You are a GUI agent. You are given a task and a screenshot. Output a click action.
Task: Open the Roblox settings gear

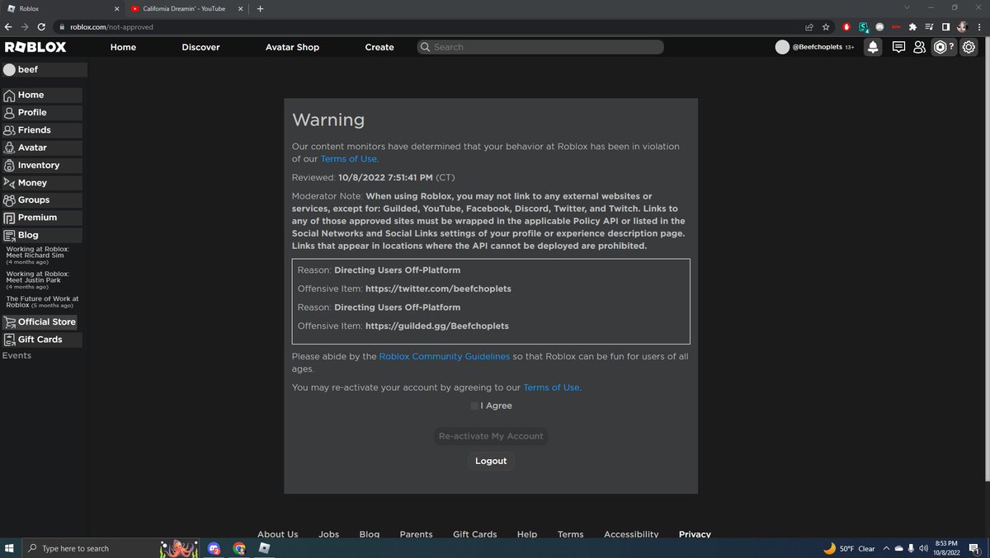pos(969,47)
